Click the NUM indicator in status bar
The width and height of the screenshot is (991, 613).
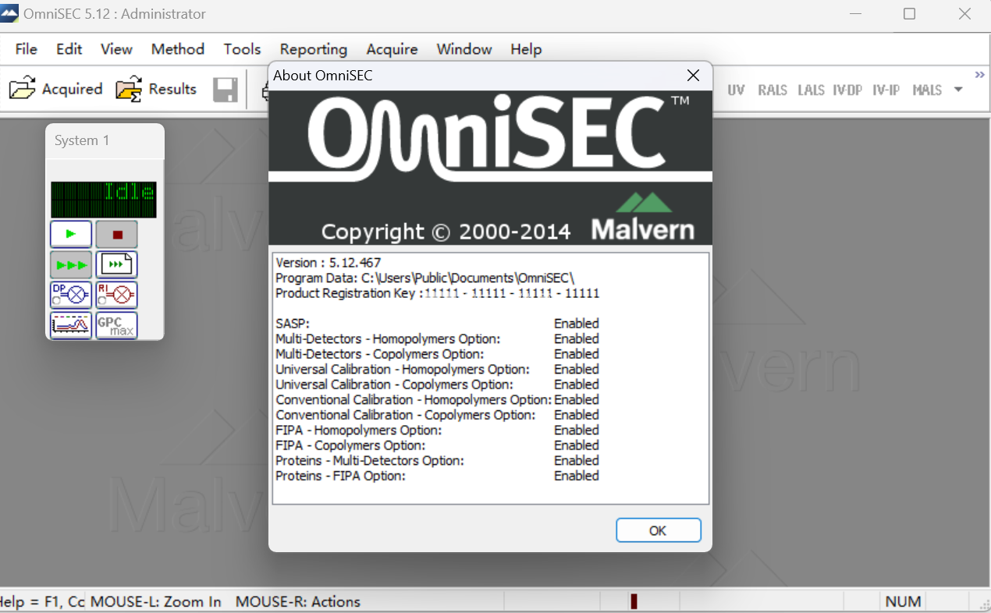click(x=904, y=601)
